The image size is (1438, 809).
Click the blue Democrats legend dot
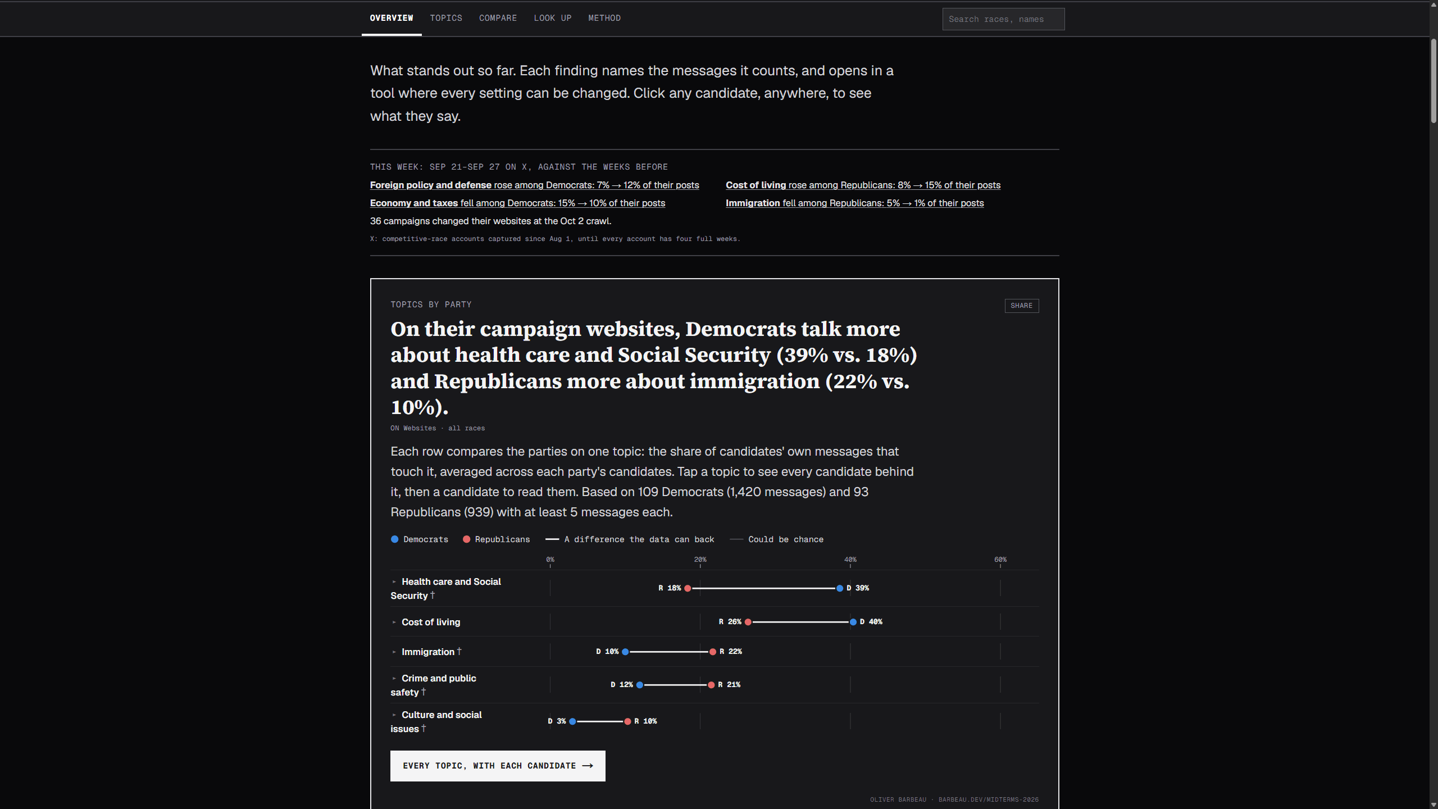coord(395,539)
